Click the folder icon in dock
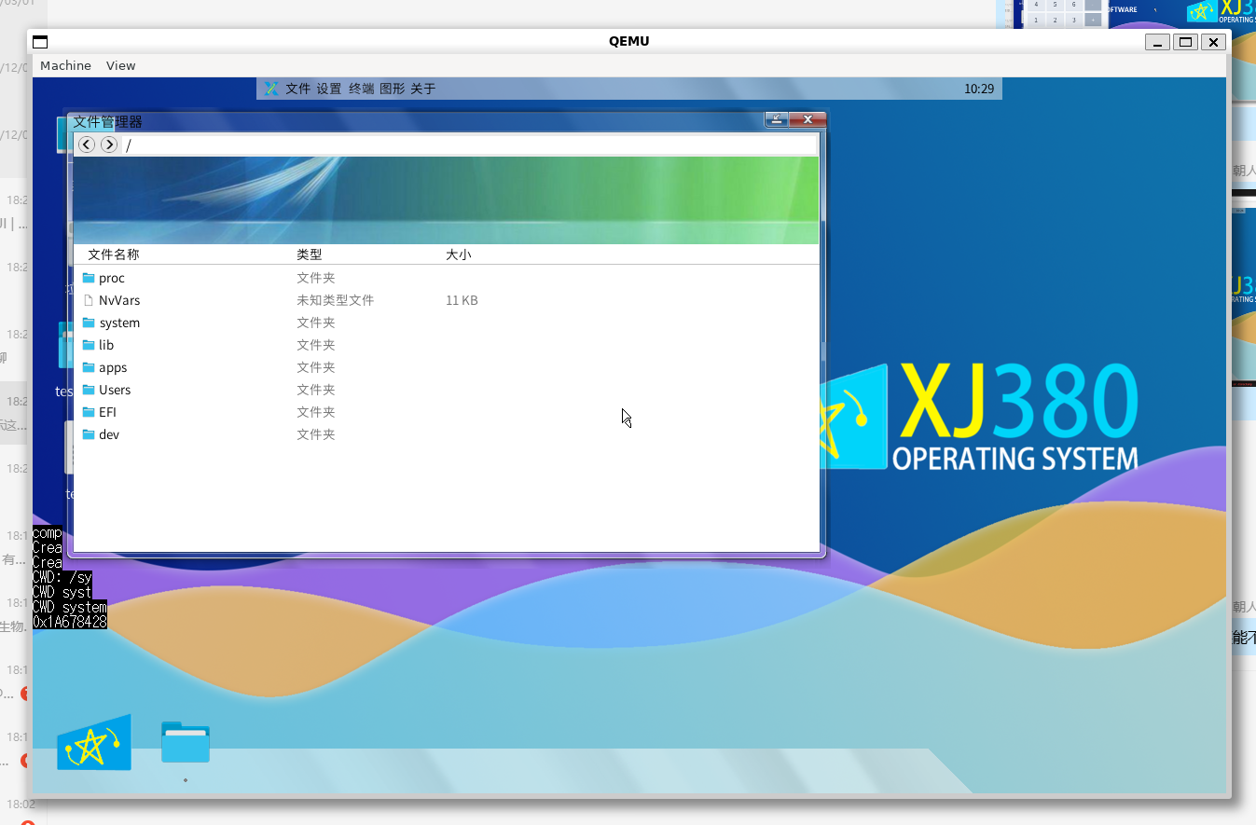Image resolution: width=1256 pixels, height=825 pixels. pos(185,742)
